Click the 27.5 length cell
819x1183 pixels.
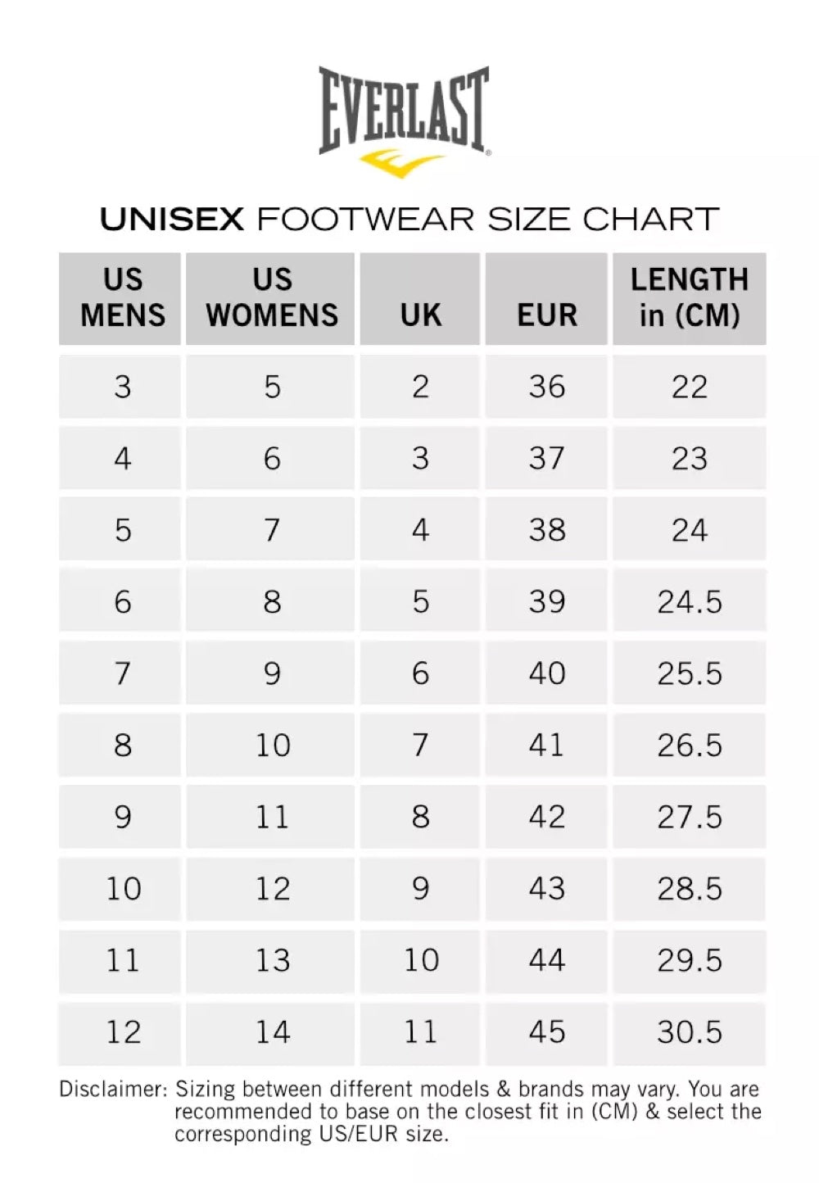689,817
